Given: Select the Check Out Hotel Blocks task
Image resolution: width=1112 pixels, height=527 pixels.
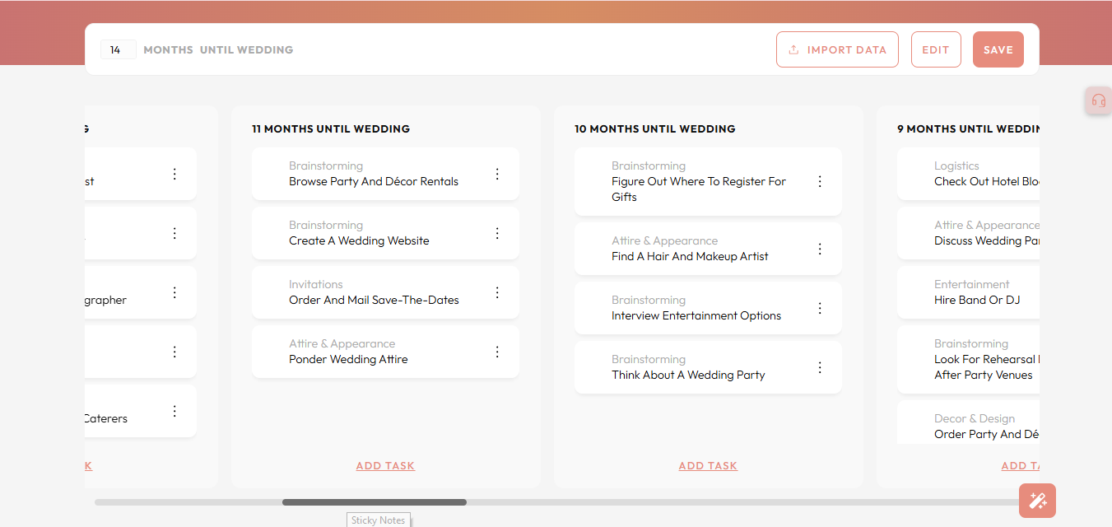Looking at the screenshot, I should point(968,174).
